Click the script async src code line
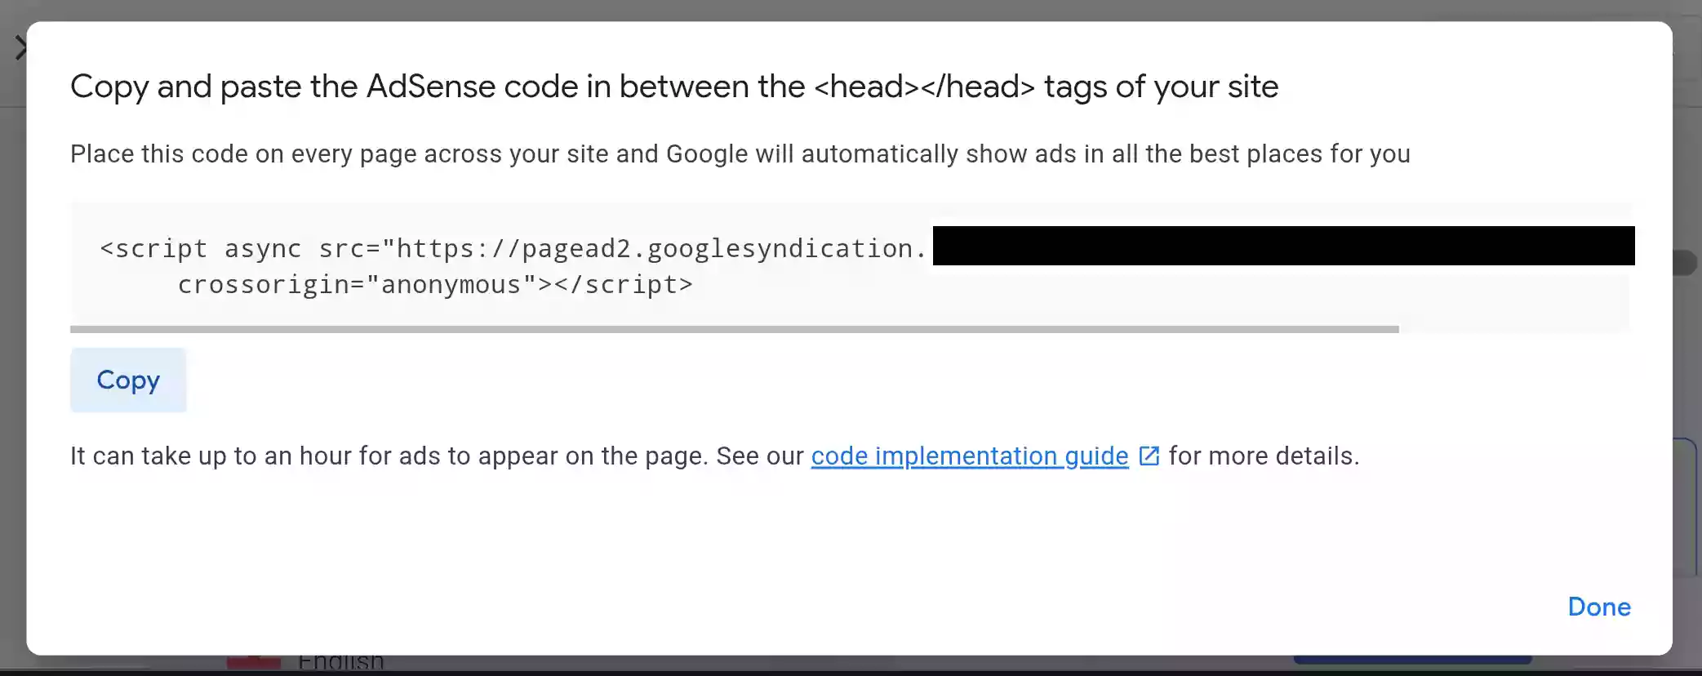1702x676 pixels. 513,247
